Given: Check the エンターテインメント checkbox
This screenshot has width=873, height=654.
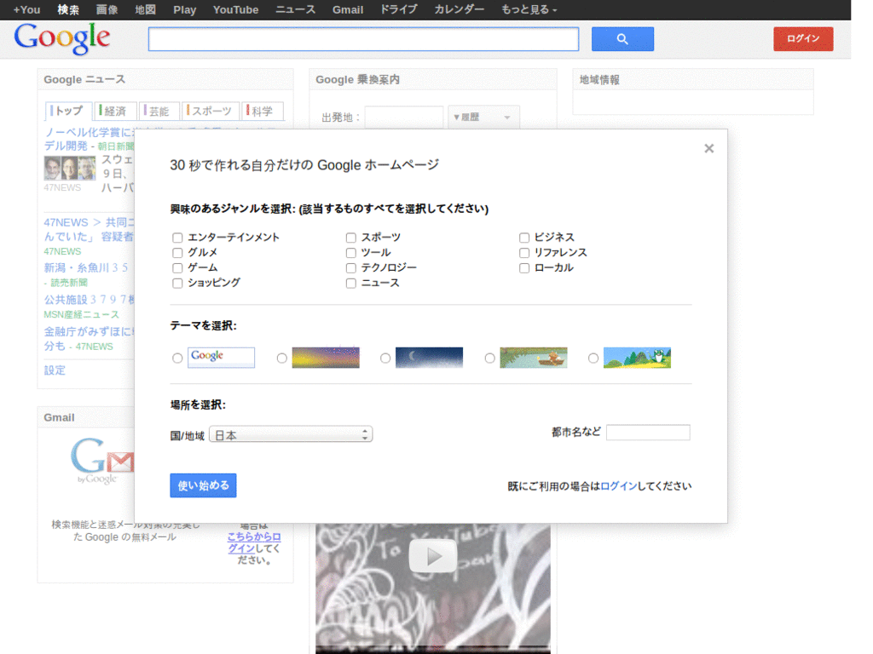Looking at the screenshot, I should pos(177,238).
